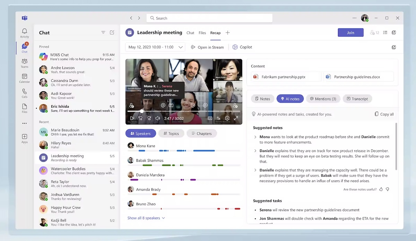Viewport: 416px width, 241px height.
Task: Open the Activity icon in the sidebar
Action: [24, 32]
